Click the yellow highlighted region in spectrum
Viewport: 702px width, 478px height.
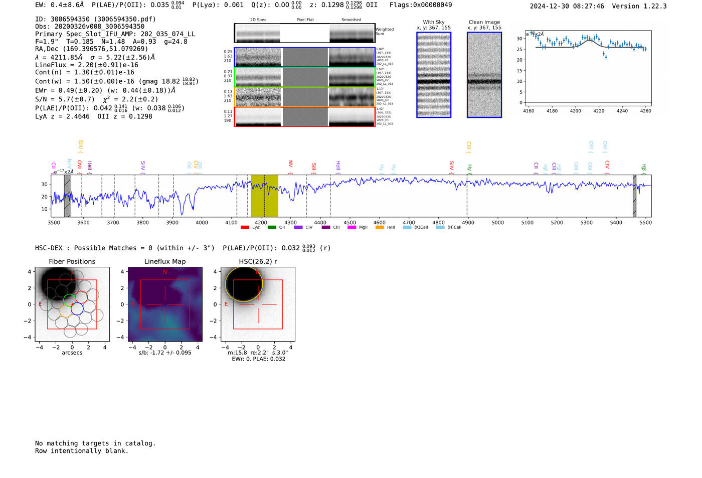click(264, 196)
